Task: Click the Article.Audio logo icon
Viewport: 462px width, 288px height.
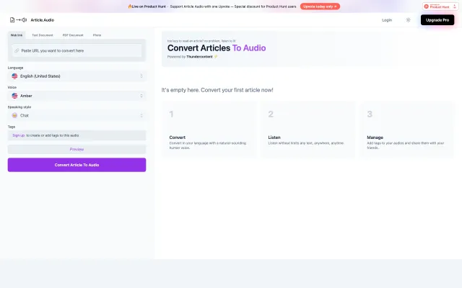Action: [x=18, y=20]
